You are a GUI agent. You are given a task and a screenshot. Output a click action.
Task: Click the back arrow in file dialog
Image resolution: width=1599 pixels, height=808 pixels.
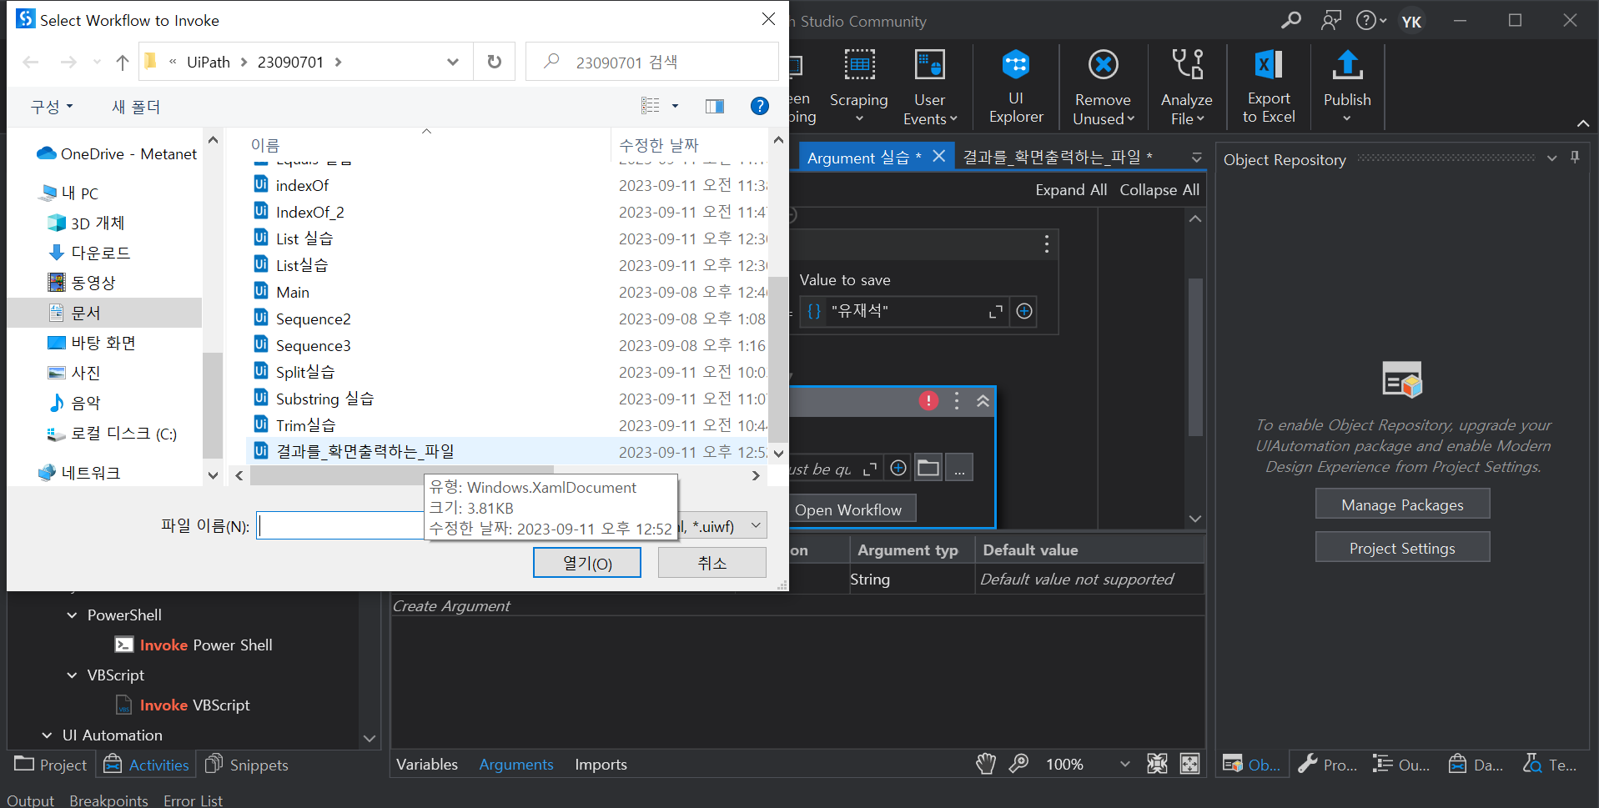pyautogui.click(x=31, y=62)
